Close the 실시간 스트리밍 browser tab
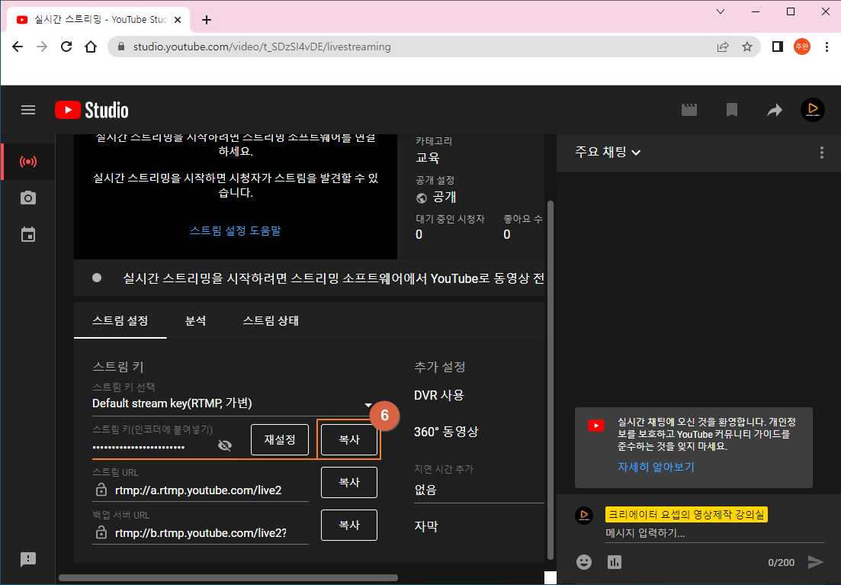This screenshot has width=841, height=585. [178, 20]
